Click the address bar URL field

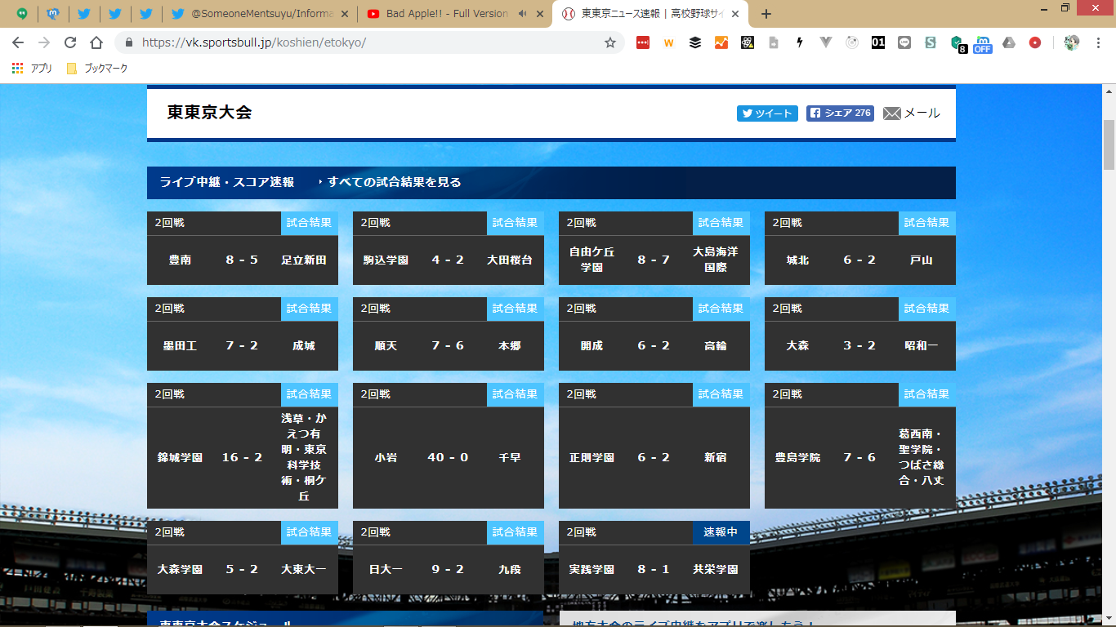368,42
